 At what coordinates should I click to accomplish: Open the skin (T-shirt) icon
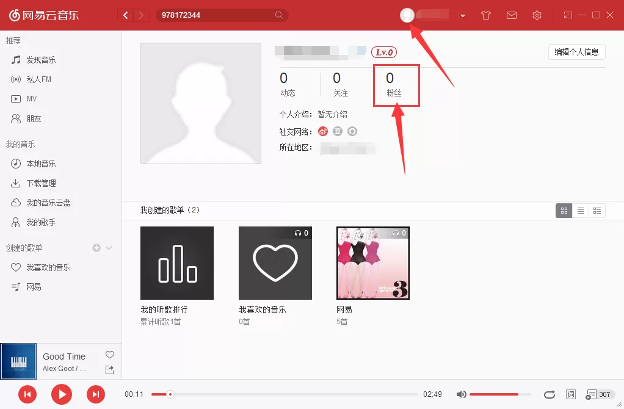485,15
